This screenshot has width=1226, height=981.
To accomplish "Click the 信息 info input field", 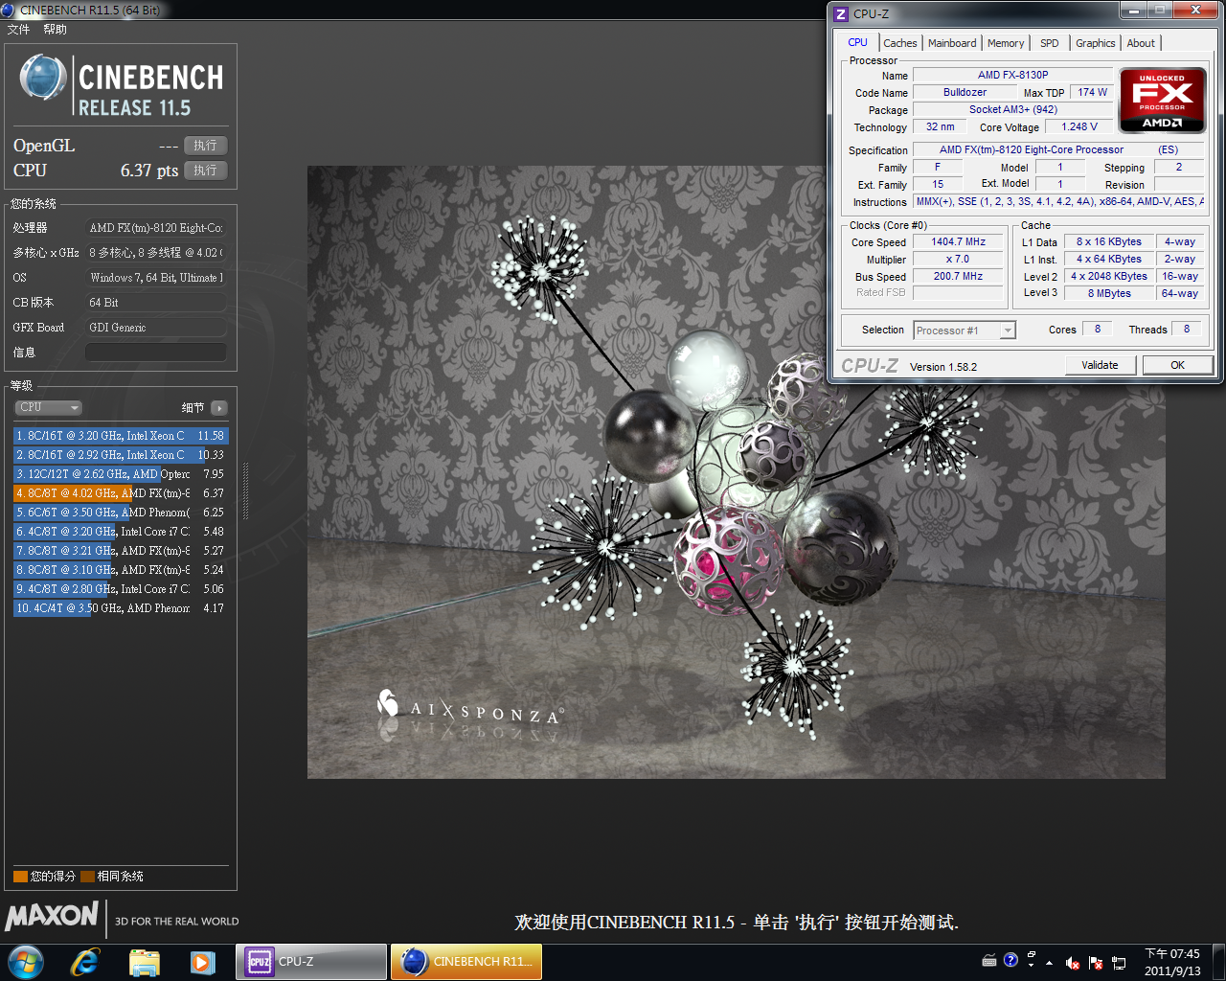I will pyautogui.click(x=156, y=353).
